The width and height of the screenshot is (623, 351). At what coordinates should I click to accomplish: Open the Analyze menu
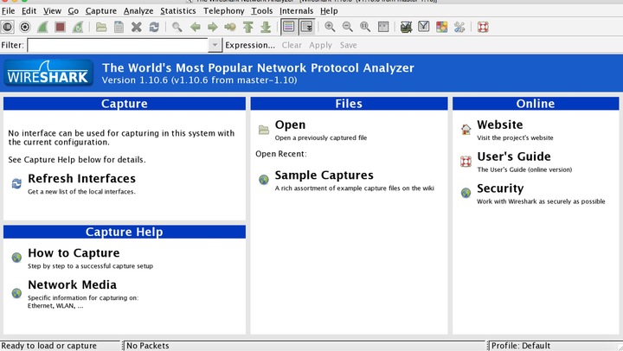(x=138, y=10)
